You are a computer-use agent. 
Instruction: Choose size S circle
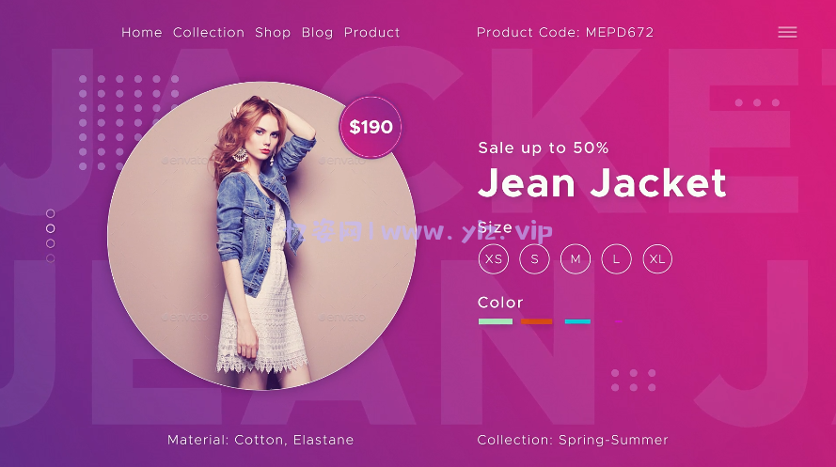[534, 258]
